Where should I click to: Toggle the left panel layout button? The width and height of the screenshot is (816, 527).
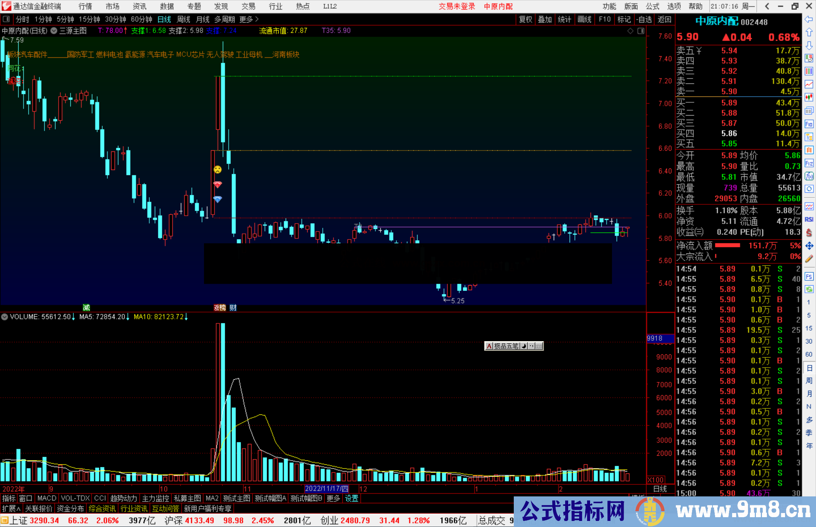(x=6, y=19)
